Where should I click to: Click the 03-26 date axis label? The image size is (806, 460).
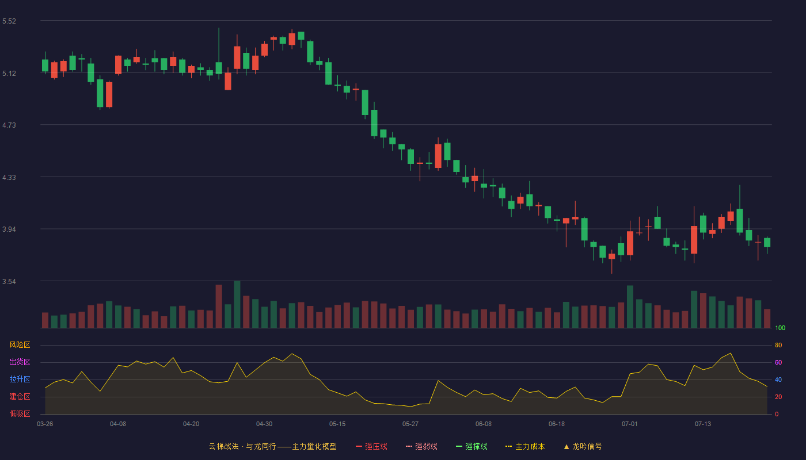tap(45, 424)
